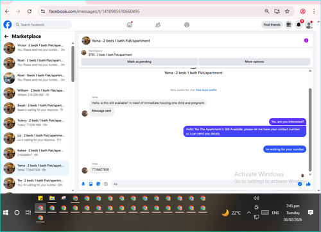
Task: Click 'Im waiting for your number' message
Action: tap(284, 149)
